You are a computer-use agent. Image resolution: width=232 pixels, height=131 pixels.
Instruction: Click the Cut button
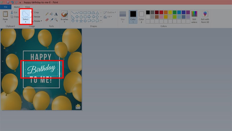(14, 13)
